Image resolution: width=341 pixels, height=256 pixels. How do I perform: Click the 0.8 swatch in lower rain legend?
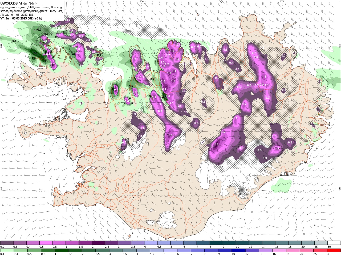click(x=48, y=250)
